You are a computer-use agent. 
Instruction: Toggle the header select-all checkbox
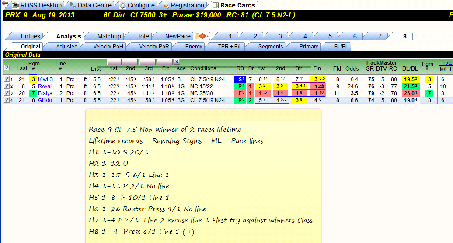pyautogui.click(x=7, y=68)
